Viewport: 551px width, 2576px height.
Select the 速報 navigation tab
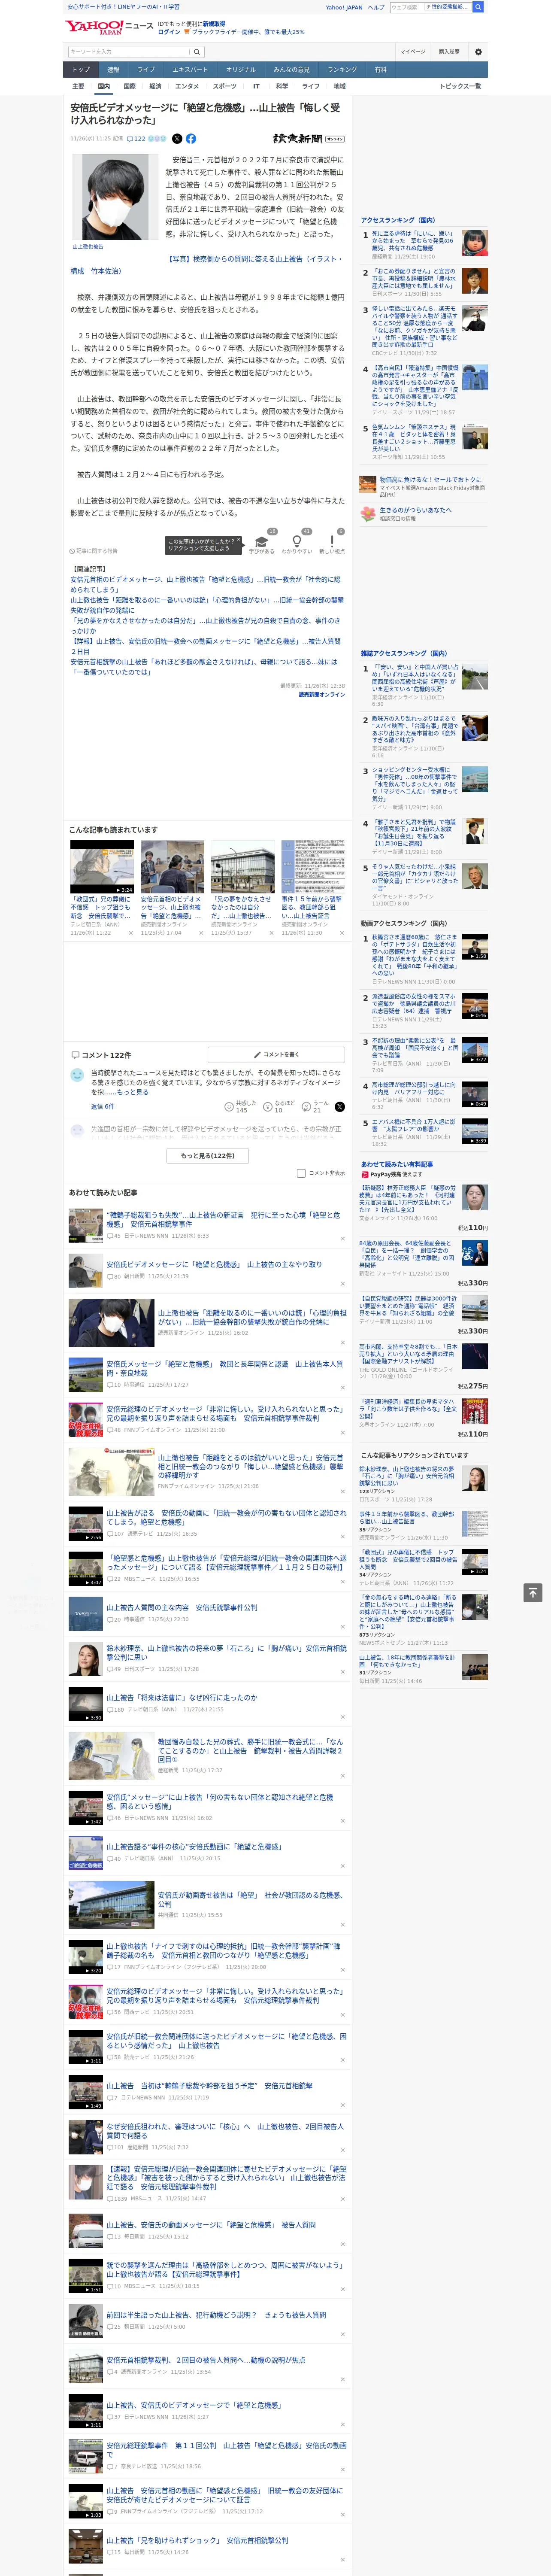point(113,70)
